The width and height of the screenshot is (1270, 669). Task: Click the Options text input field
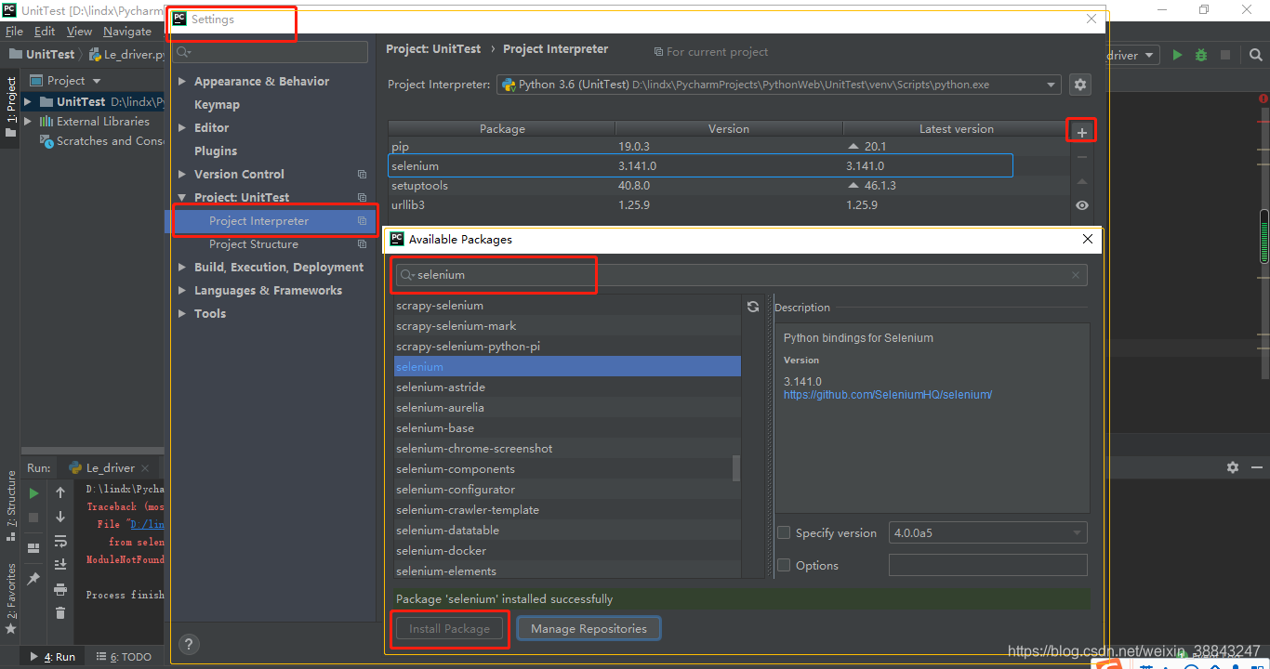click(x=988, y=565)
